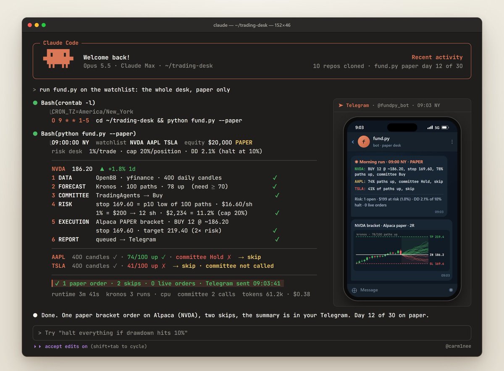
Task: Tap the attachment icon beside the Message field
Action: (354, 290)
